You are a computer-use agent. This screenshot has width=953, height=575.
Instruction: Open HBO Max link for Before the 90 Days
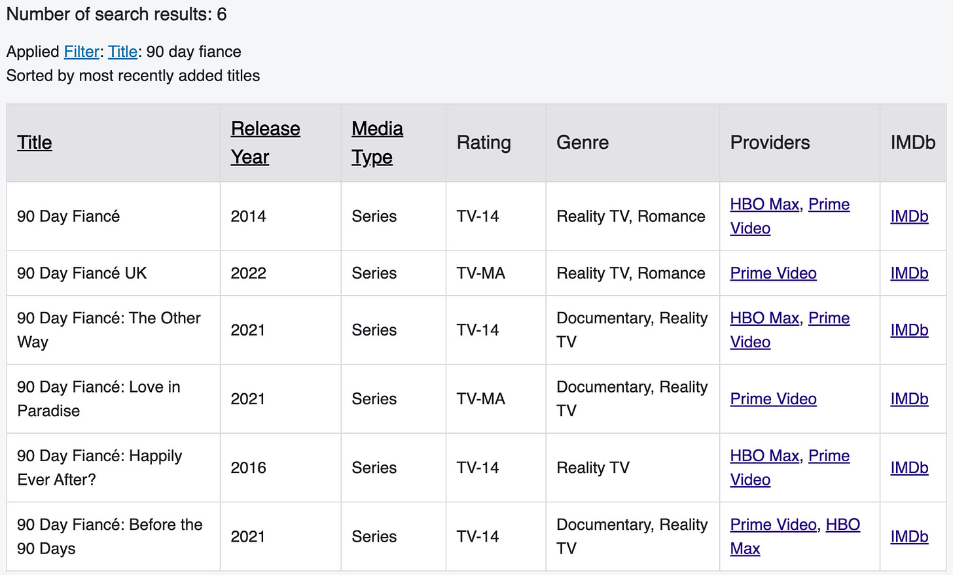click(843, 525)
